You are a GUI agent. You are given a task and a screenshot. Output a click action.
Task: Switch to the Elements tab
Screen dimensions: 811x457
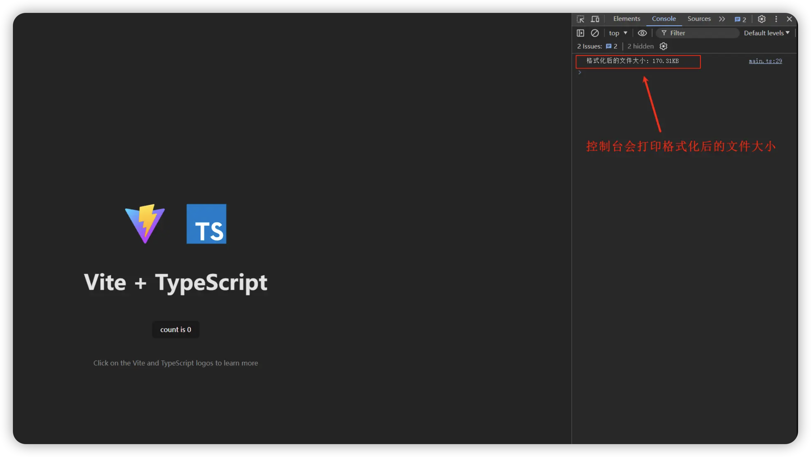626,19
